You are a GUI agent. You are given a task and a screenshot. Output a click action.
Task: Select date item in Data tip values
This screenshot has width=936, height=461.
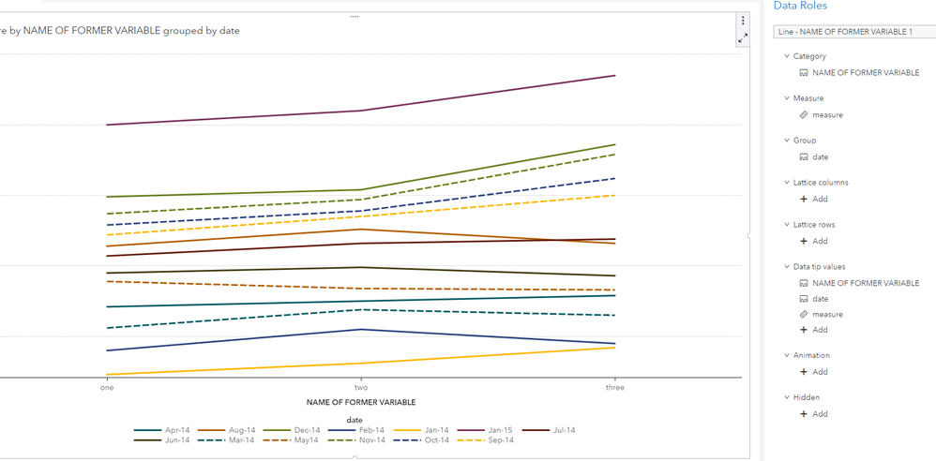pyautogui.click(x=820, y=299)
